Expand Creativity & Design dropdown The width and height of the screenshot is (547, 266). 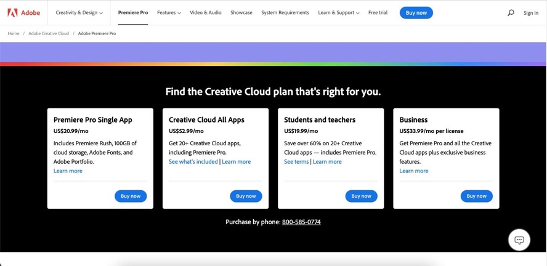[79, 13]
